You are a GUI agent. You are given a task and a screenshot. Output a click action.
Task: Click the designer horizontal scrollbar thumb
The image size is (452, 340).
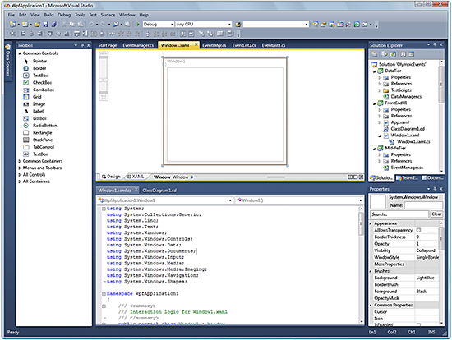point(276,177)
